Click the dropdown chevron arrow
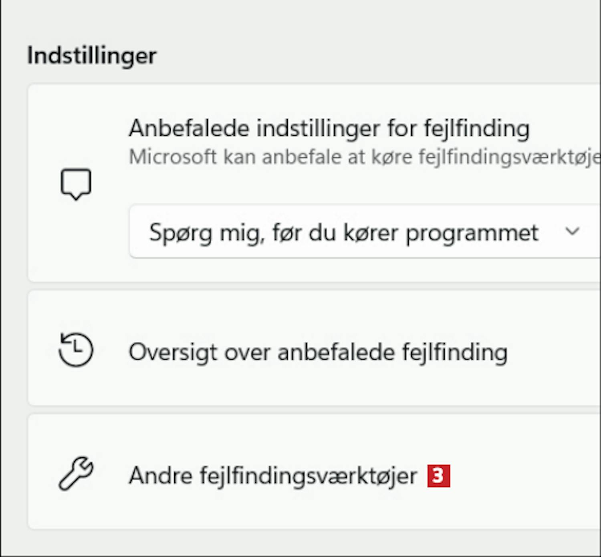 [x=572, y=231]
